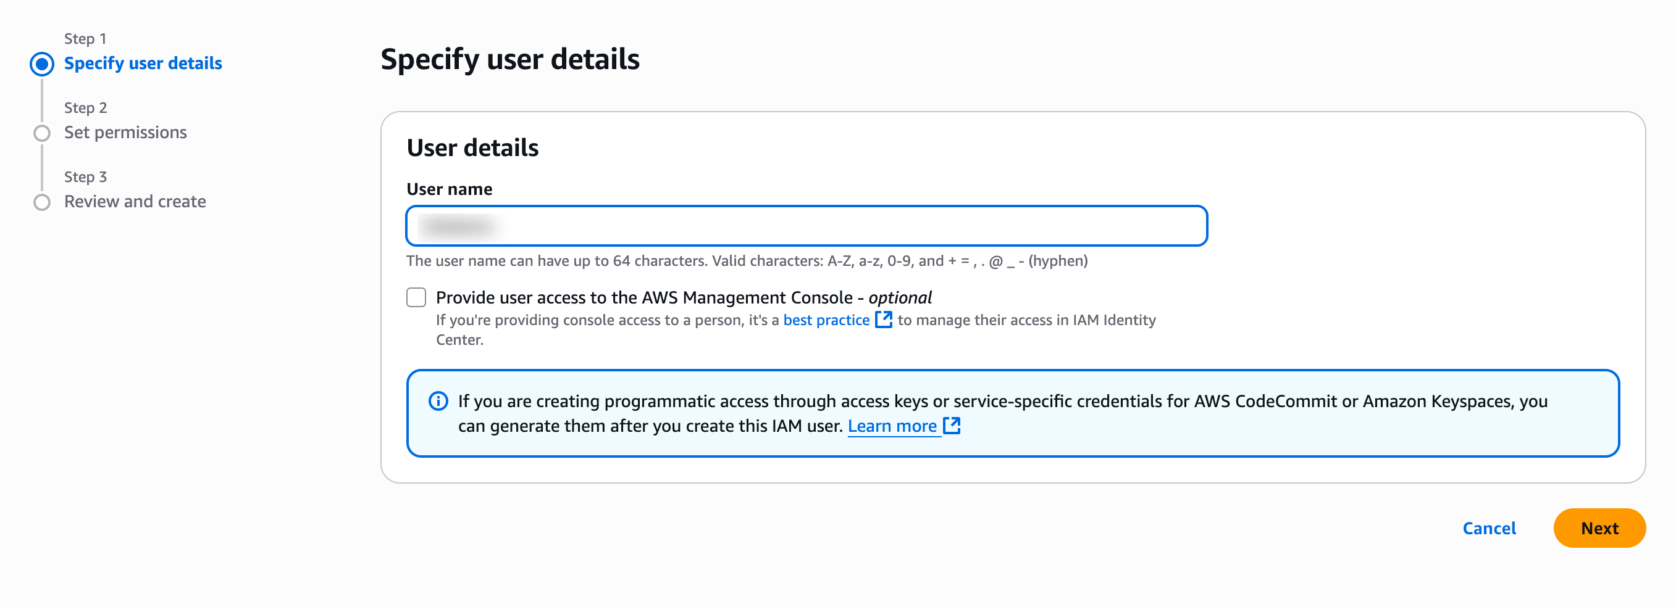Select the Specify user details step
The height and width of the screenshot is (607, 1676).
click(143, 64)
